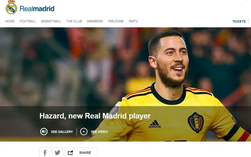Screen dimensions: 251x157
Task: Share the article on Facebook
Action: 45,152
